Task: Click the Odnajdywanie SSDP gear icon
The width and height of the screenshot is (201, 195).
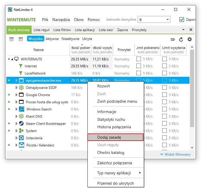Action: pos(21,88)
